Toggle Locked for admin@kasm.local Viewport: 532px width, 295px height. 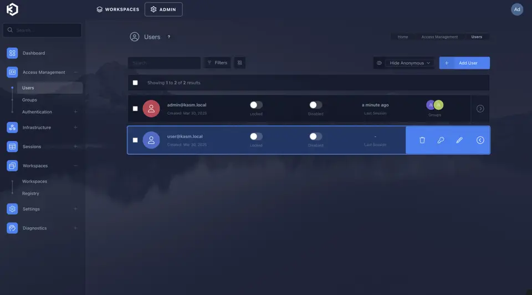256,105
